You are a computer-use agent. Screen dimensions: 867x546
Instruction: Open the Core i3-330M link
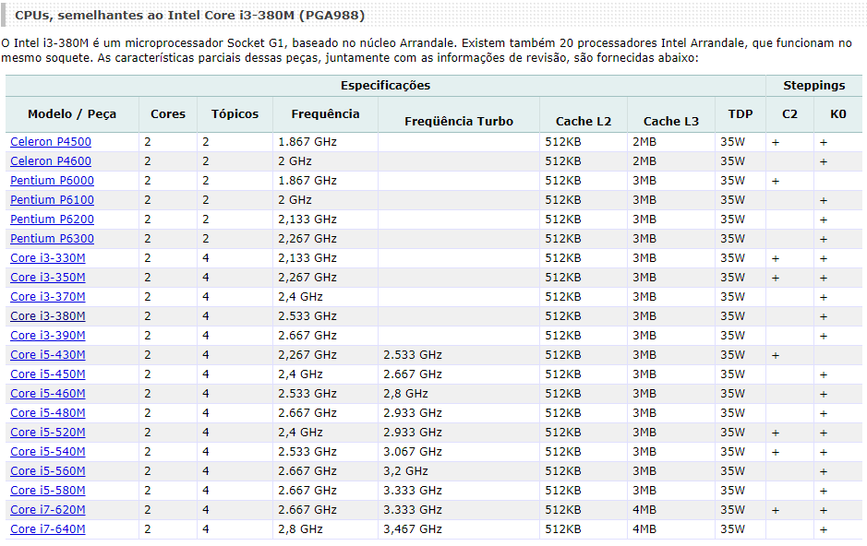(x=48, y=258)
